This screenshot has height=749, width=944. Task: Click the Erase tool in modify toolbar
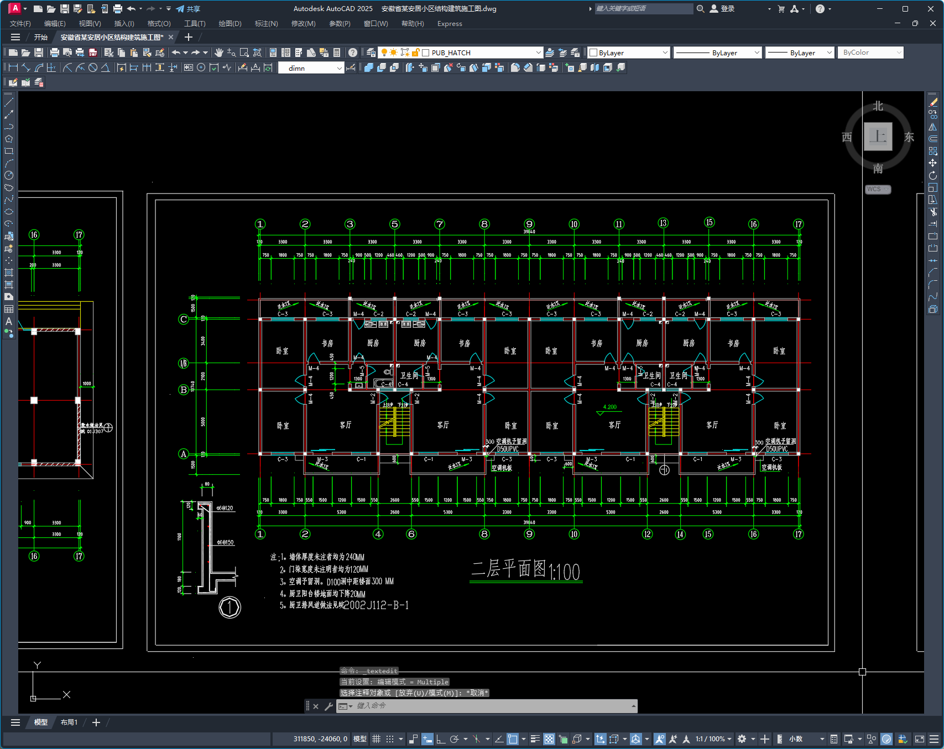[933, 102]
